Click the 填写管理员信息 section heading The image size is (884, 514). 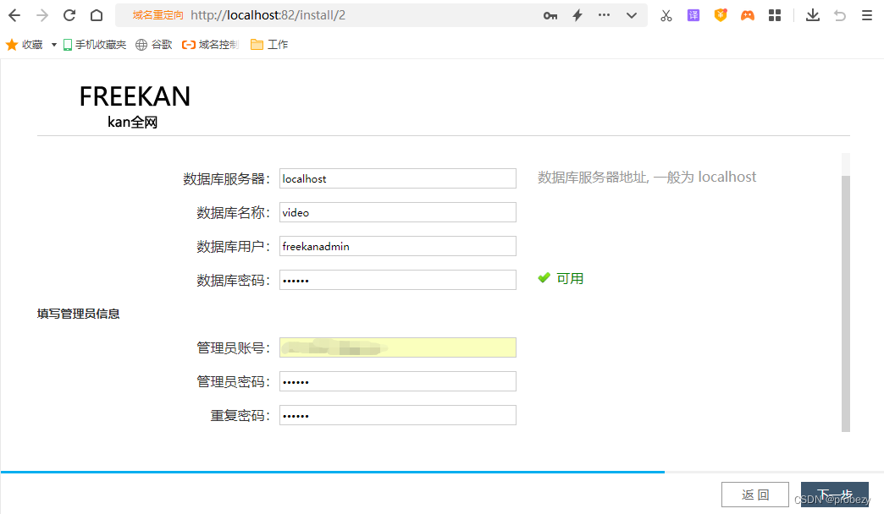79,314
